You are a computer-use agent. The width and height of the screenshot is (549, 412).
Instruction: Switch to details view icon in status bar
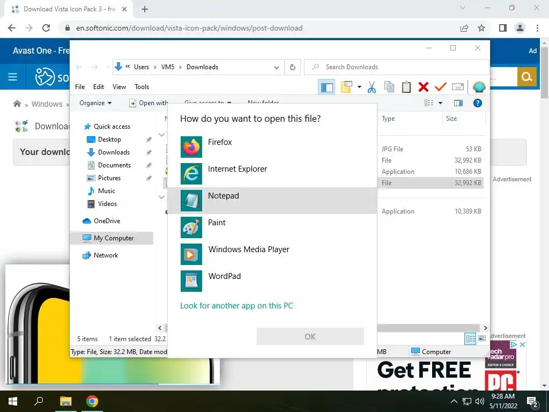(x=471, y=339)
